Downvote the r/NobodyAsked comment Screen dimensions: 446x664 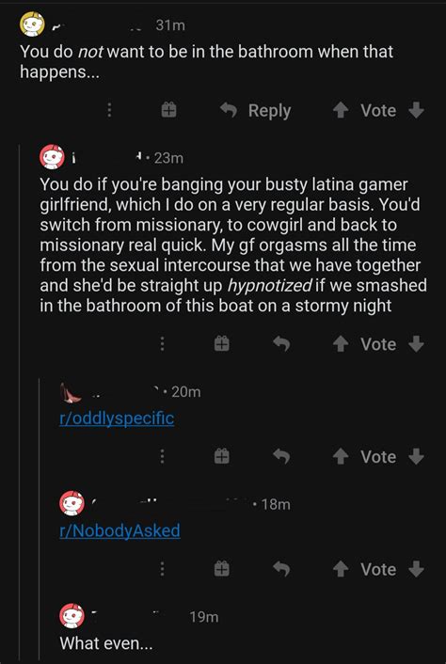(416, 569)
